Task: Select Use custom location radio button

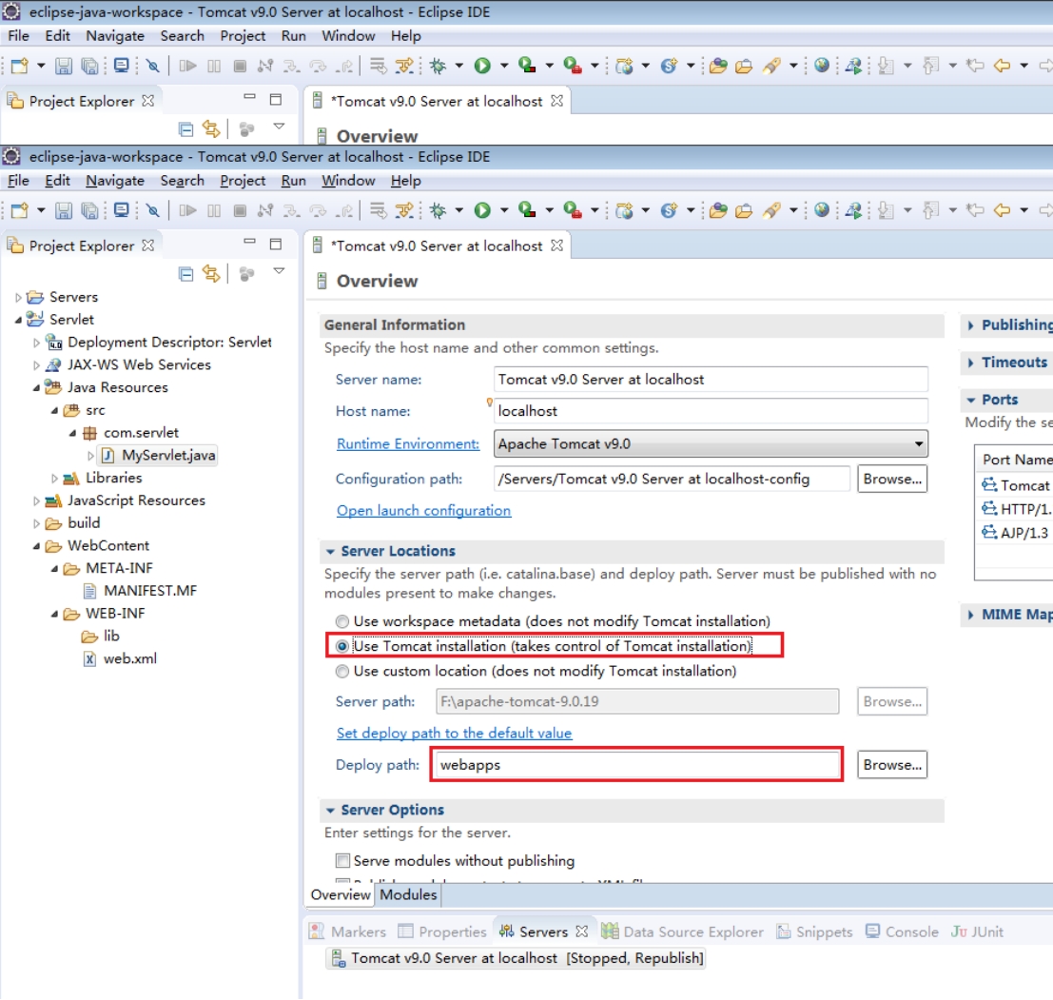Action: (x=342, y=671)
